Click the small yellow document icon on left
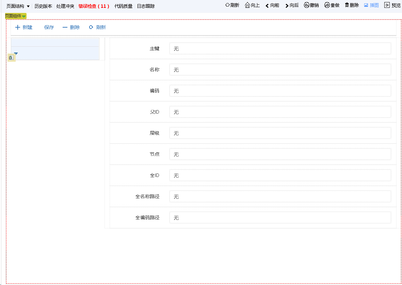Image resolution: width=402 pixels, height=285 pixels. pyautogui.click(x=11, y=58)
